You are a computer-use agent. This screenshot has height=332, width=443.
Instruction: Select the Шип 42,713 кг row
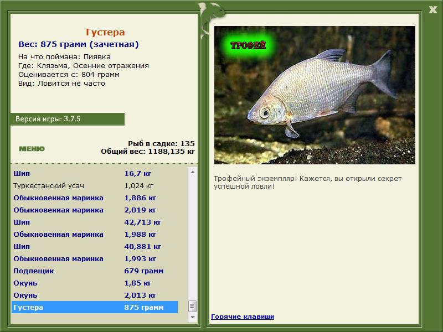pyautogui.click(x=95, y=222)
